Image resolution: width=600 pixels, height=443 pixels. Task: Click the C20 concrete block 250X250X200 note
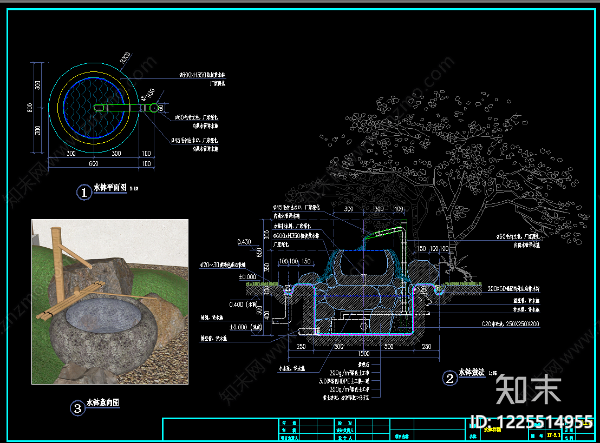click(x=510, y=324)
